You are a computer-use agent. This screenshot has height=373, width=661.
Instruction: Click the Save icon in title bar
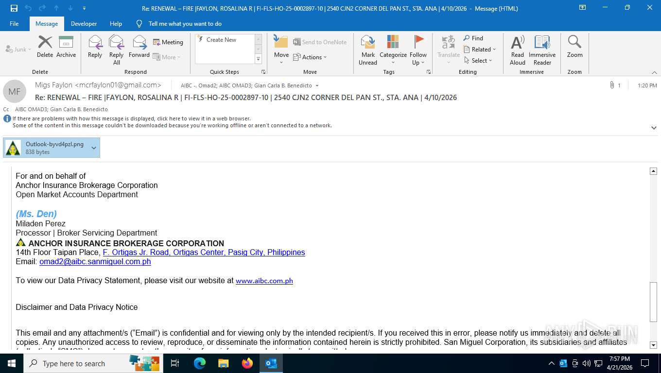point(14,8)
